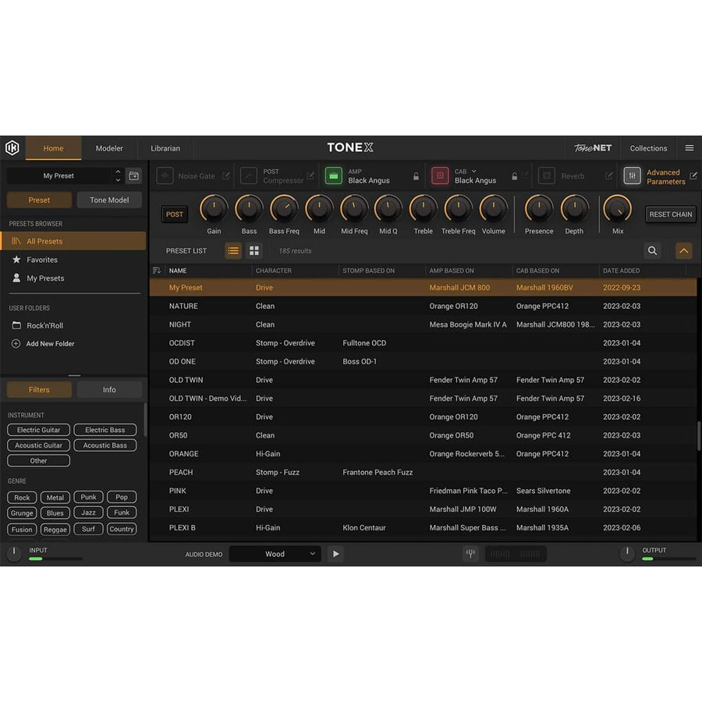Viewport: 702px width, 702px height.
Task: Toggle the Electric Guitar filter
Action: 38,430
